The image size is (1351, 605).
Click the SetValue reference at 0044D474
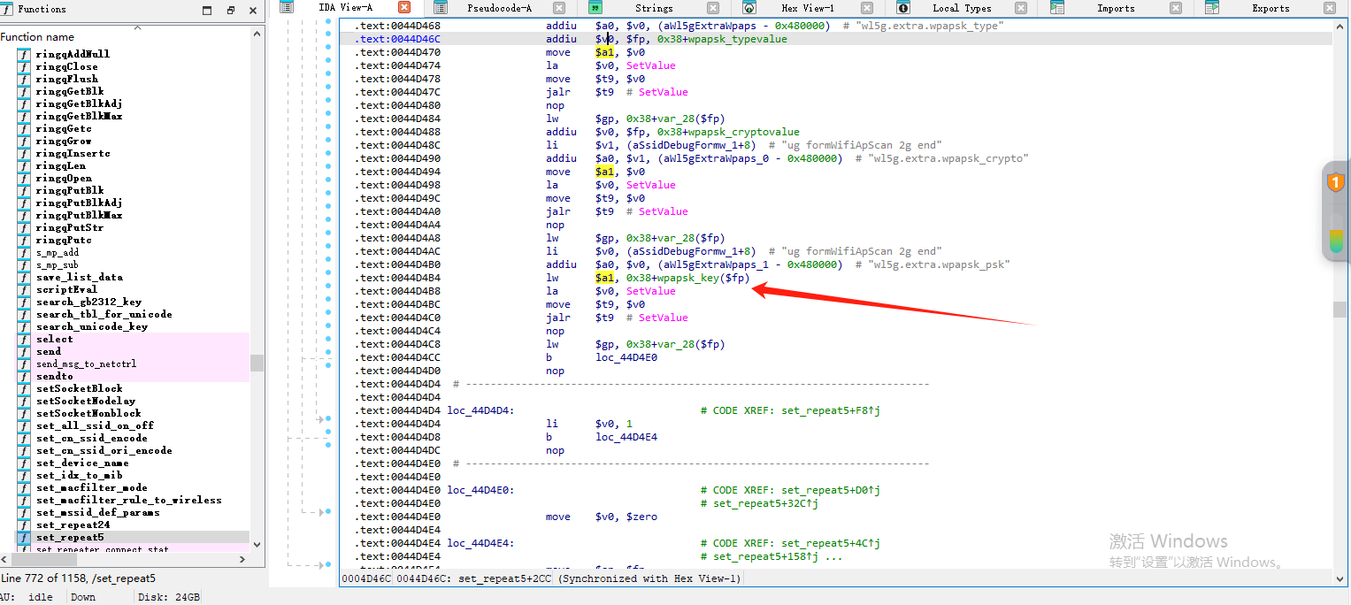point(651,65)
